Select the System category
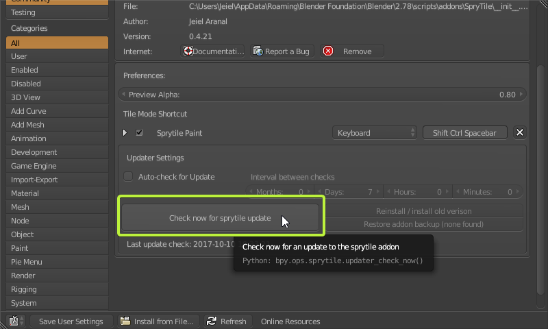Viewport: 548px width, 329px height. tap(57, 303)
